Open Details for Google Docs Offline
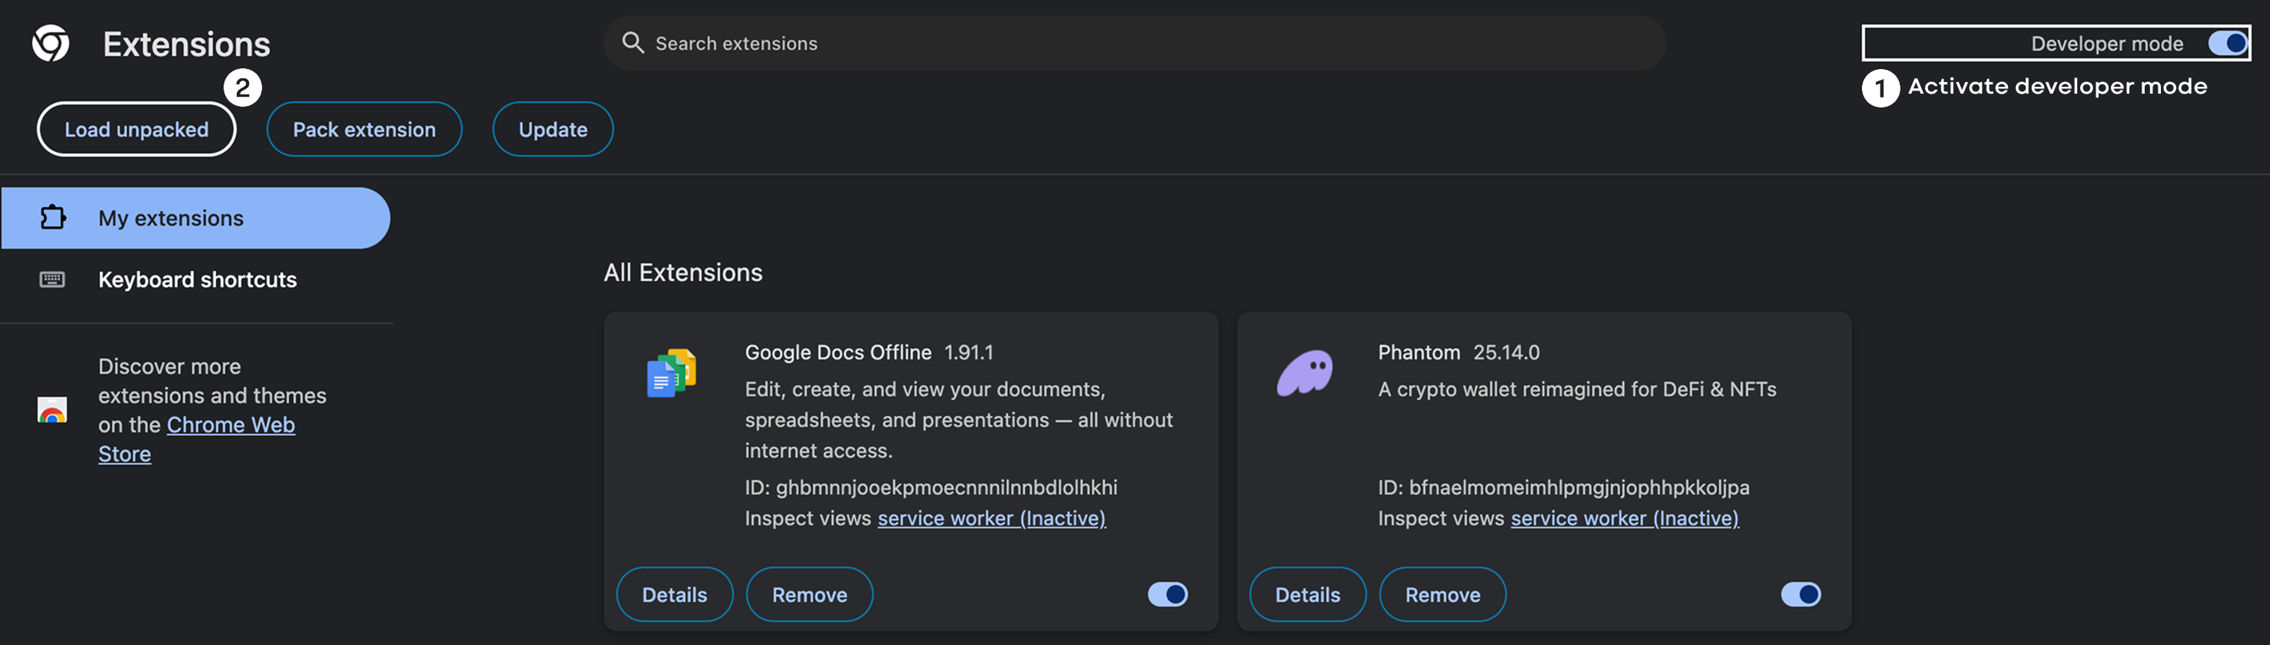This screenshot has height=645, width=2270. coord(674,595)
